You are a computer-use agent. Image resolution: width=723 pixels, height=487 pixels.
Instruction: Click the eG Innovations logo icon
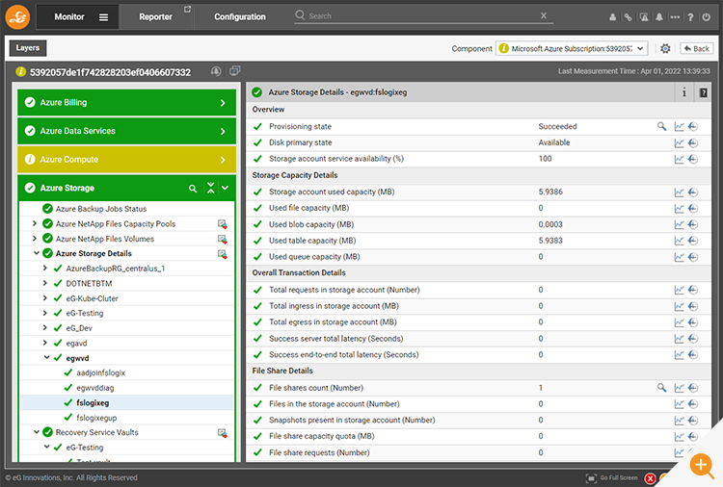(17, 17)
